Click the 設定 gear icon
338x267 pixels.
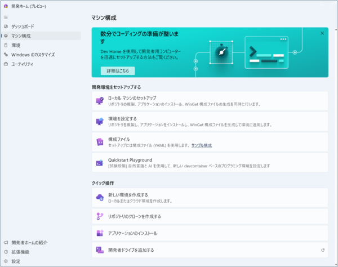[x=6, y=261]
